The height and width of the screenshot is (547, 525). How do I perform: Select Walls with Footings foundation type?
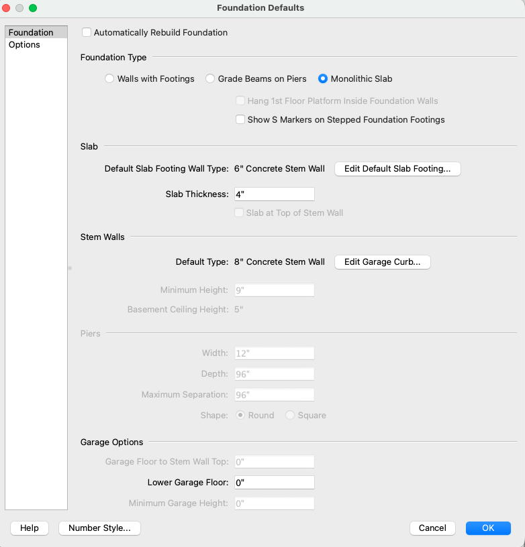click(110, 79)
